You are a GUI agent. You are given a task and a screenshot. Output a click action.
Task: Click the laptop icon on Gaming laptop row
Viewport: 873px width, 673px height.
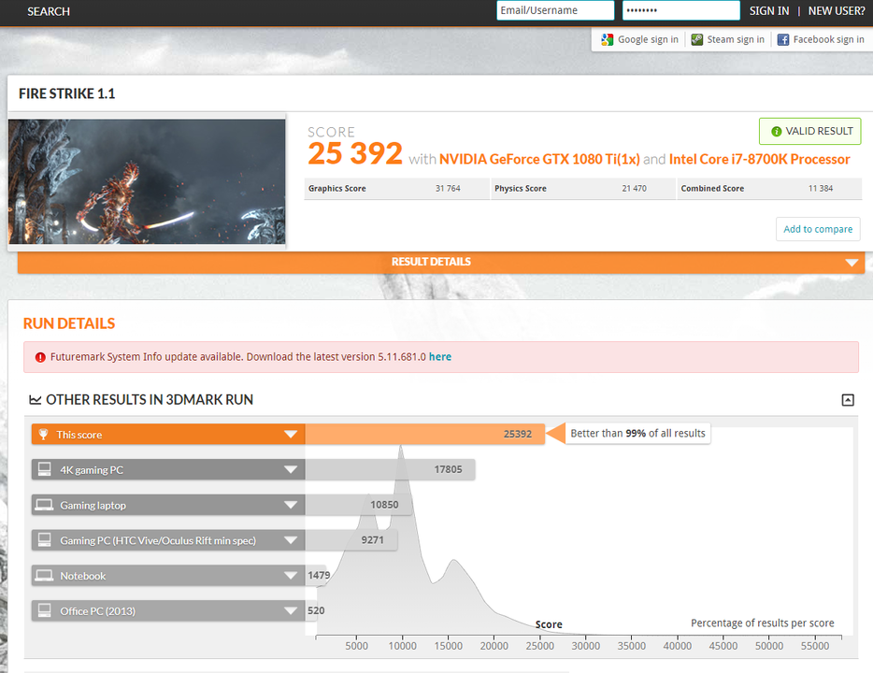(x=45, y=505)
